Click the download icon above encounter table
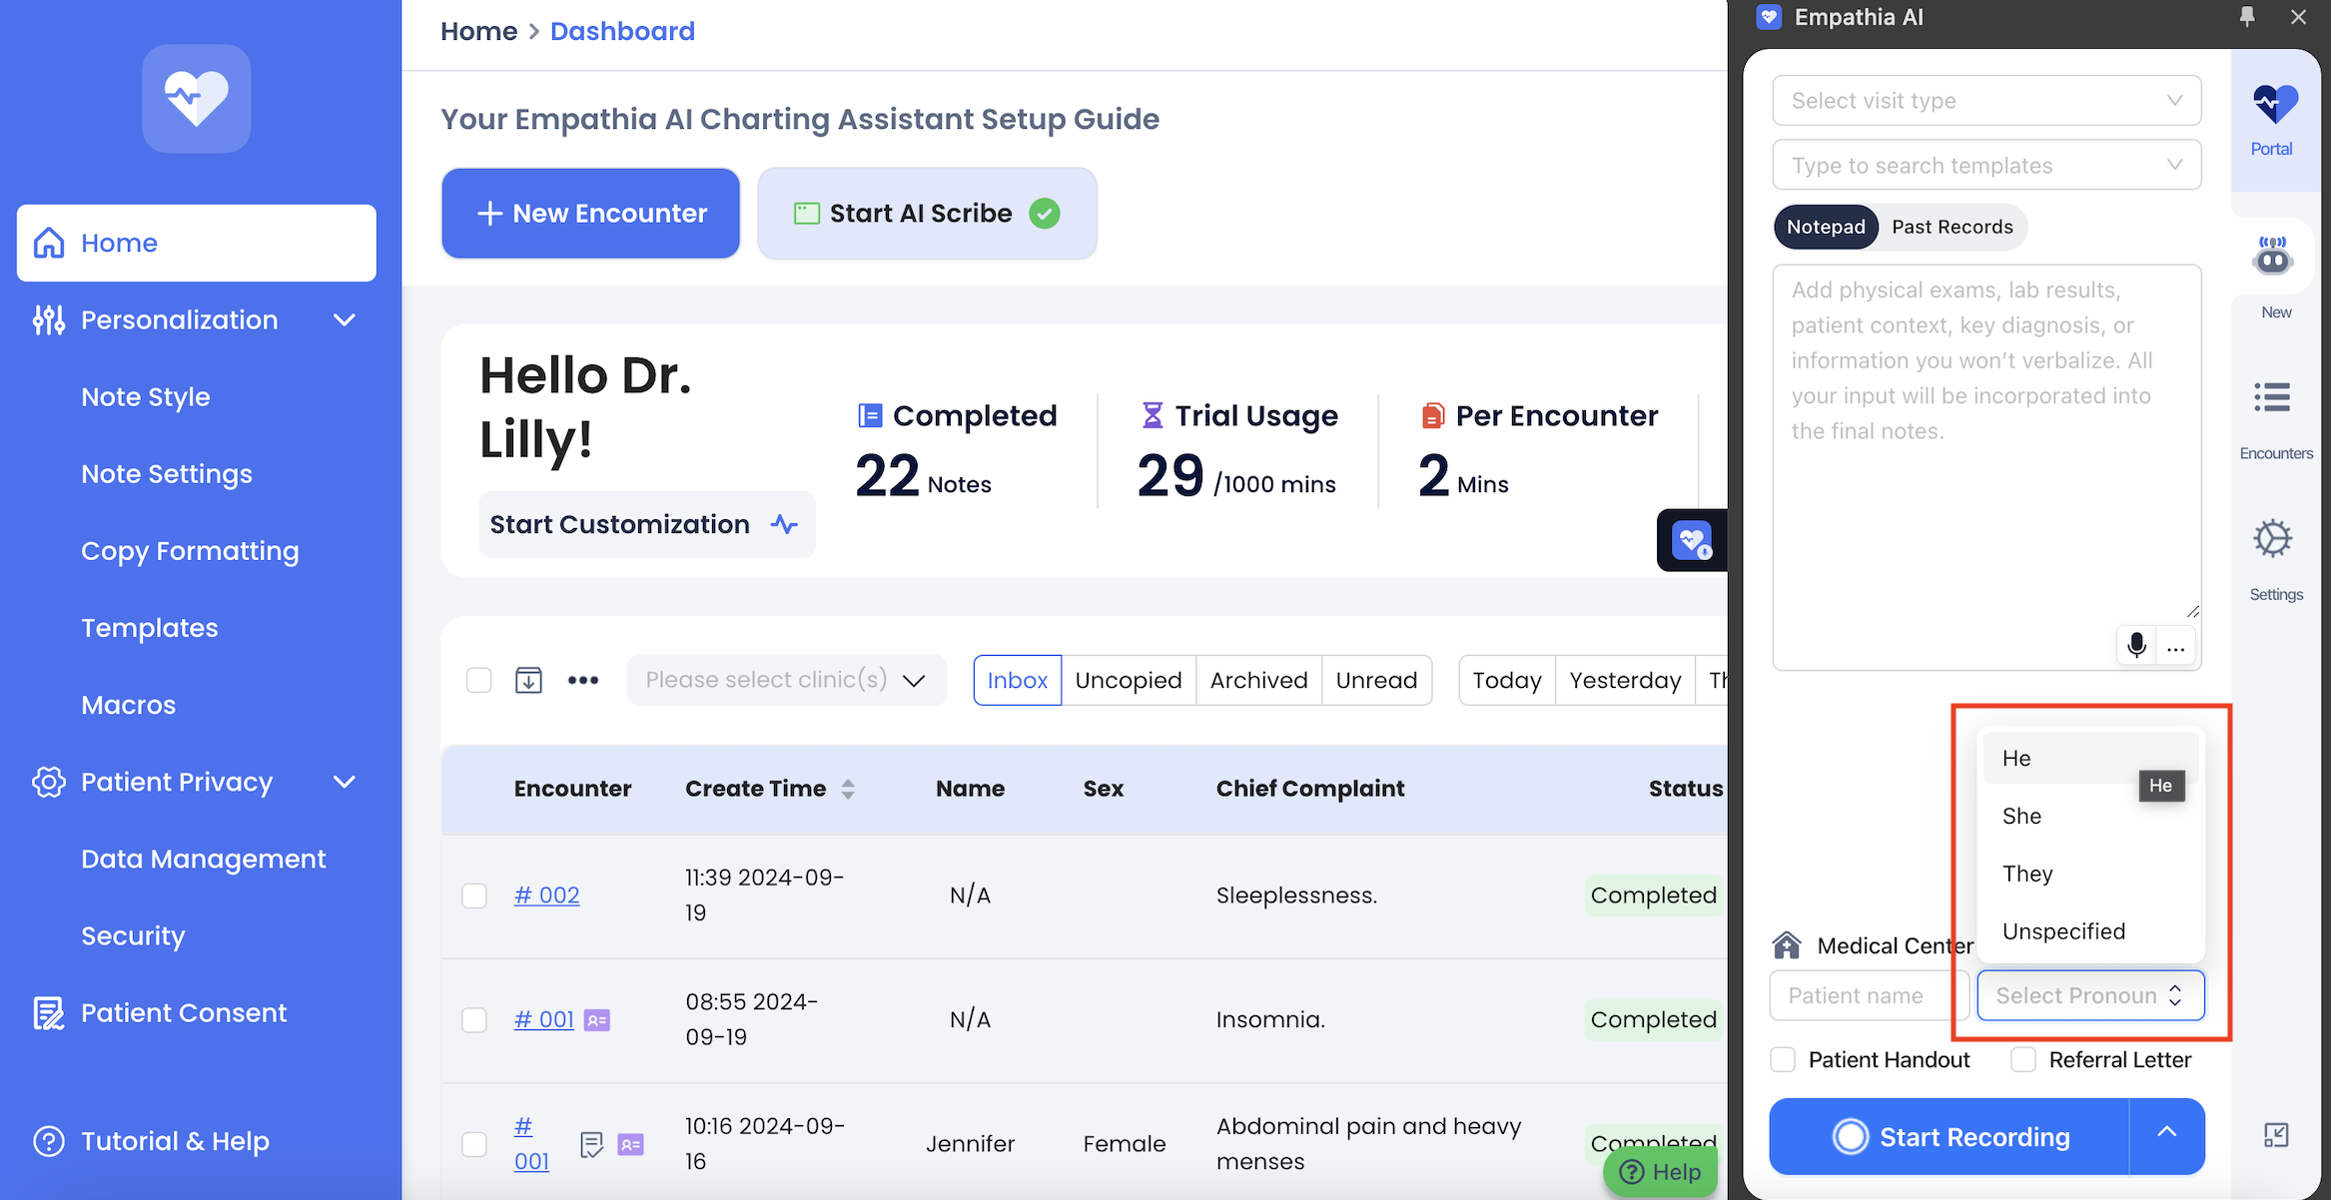The width and height of the screenshot is (2331, 1200). tap(528, 680)
